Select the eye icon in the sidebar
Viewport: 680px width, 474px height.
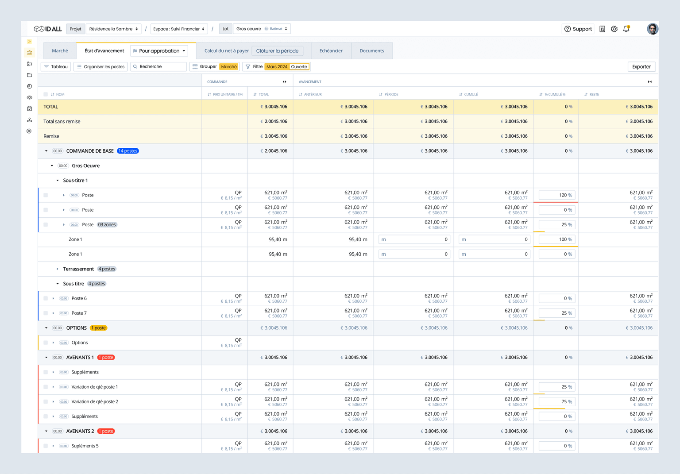click(29, 98)
